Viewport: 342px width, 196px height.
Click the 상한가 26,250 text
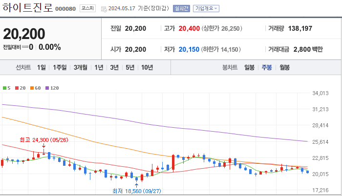click(222, 29)
